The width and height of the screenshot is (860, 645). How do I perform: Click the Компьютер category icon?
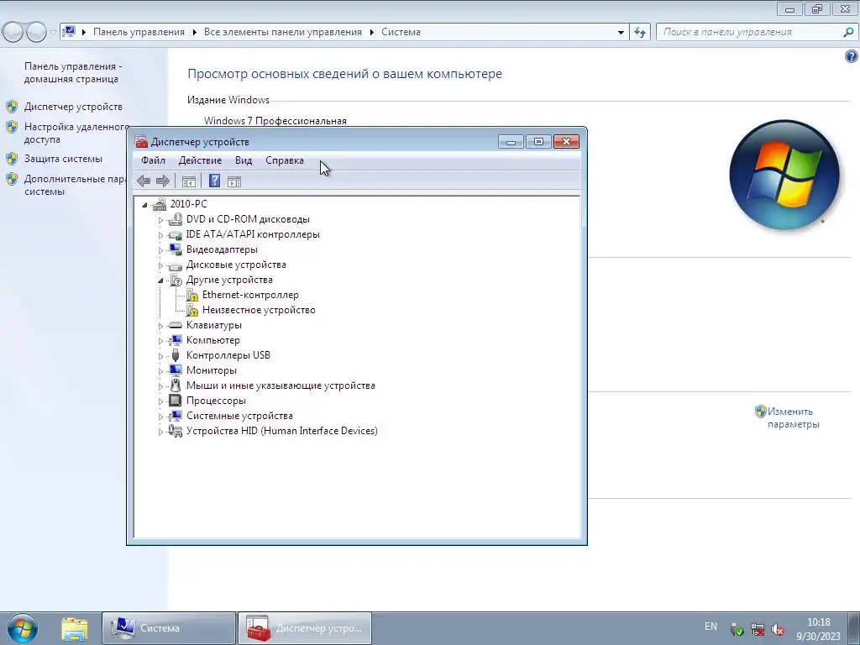(x=176, y=341)
